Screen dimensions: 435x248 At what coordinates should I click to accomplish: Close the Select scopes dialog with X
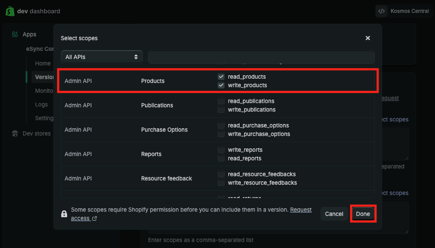coord(367,38)
